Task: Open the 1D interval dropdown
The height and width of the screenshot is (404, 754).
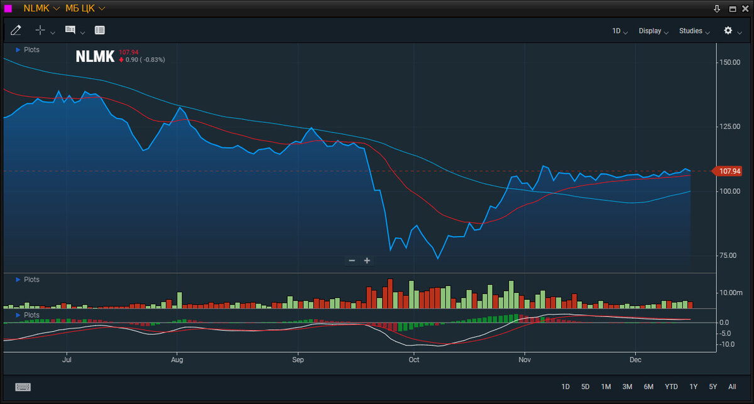Action: [620, 31]
